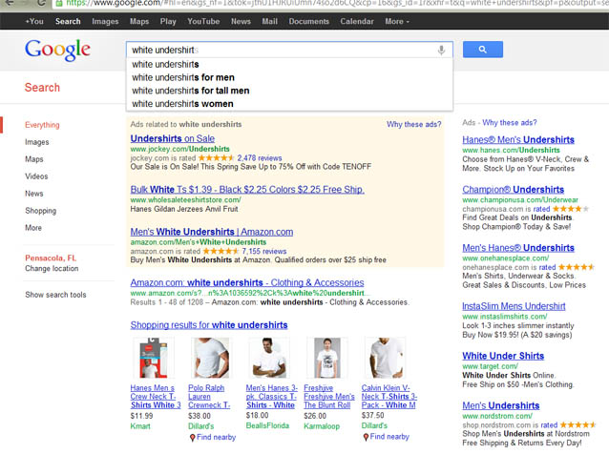609x454 pixels.
Task: Open 'Calvin Klein V-Neck T-Shirts 3-Pack' link
Action: pyautogui.click(x=389, y=397)
